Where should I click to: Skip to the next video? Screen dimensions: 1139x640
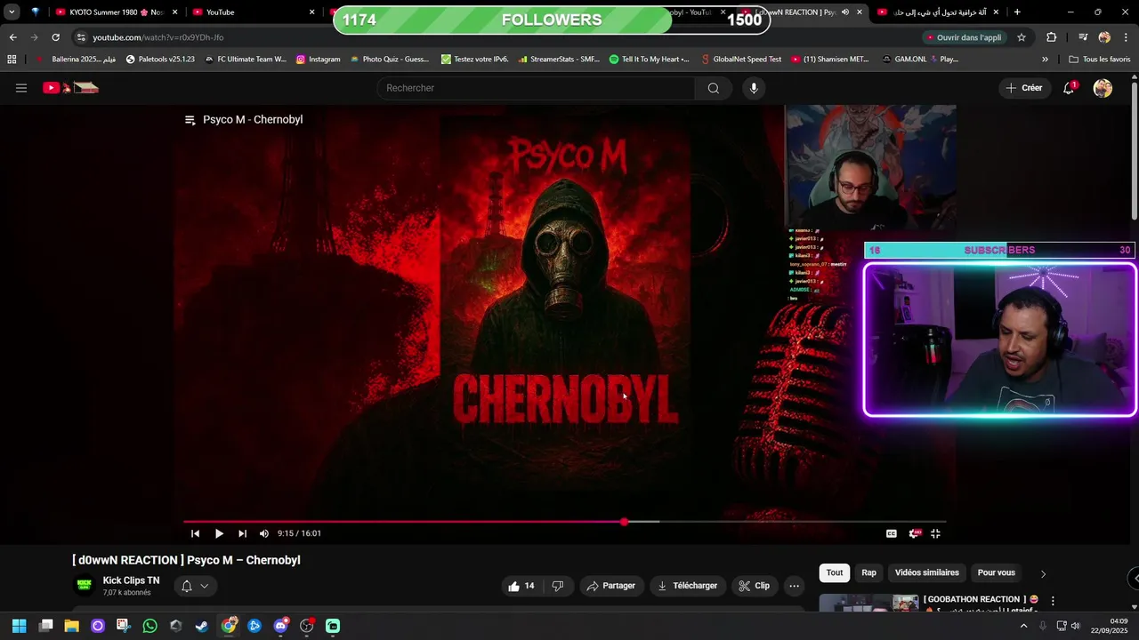[242, 533]
